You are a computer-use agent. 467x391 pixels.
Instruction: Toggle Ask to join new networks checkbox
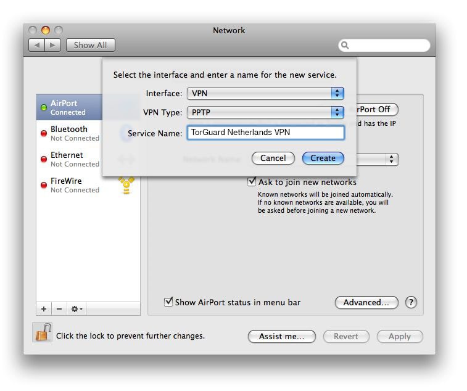pyautogui.click(x=252, y=182)
